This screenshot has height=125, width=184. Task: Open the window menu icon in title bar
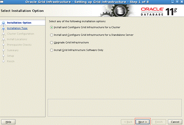coord(2,2)
